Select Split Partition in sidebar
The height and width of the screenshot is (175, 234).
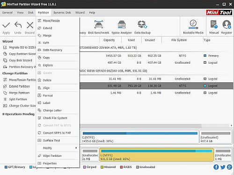(15, 99)
